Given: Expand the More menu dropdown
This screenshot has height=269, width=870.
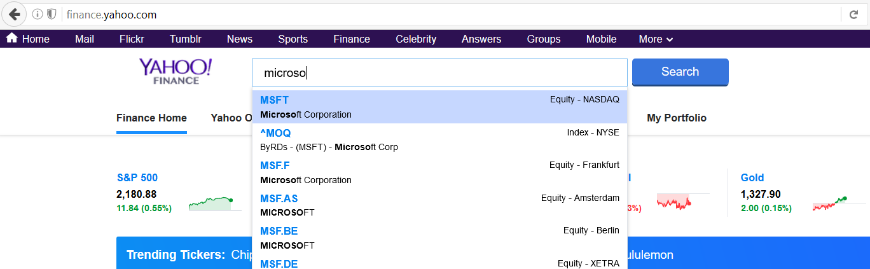Looking at the screenshot, I should [656, 39].
